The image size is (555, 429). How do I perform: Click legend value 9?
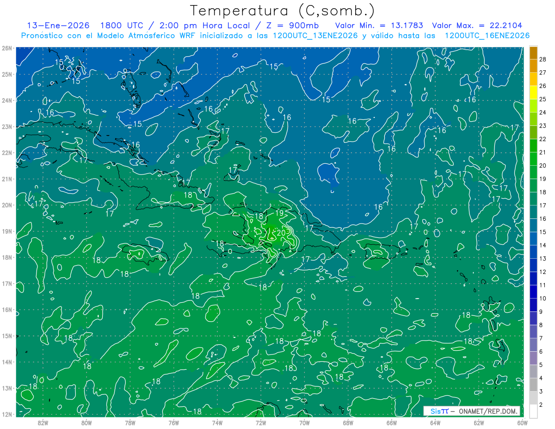[541, 311]
